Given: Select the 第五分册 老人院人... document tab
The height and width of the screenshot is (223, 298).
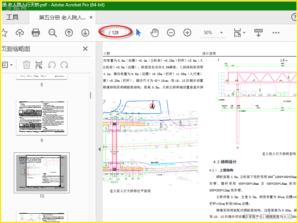Looking at the screenshot, I should coord(62,17).
